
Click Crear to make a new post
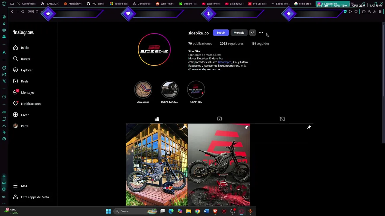(21, 115)
